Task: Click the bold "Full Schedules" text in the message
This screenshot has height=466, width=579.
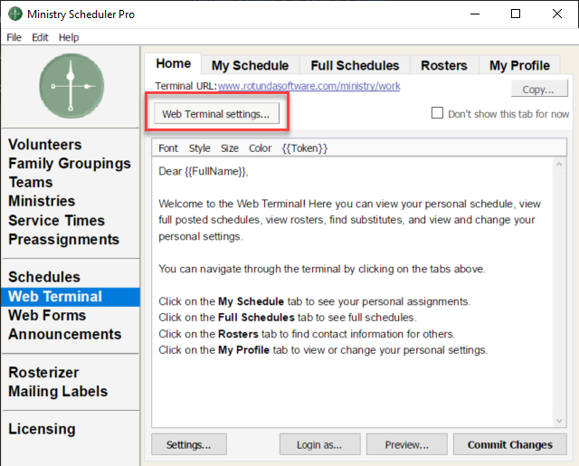Action: (x=256, y=318)
